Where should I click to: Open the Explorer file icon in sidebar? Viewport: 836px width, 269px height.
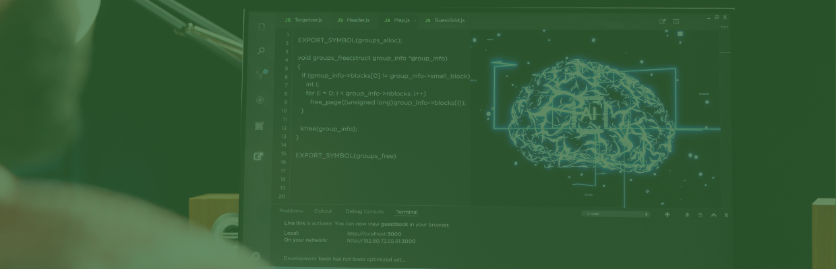coord(261,27)
